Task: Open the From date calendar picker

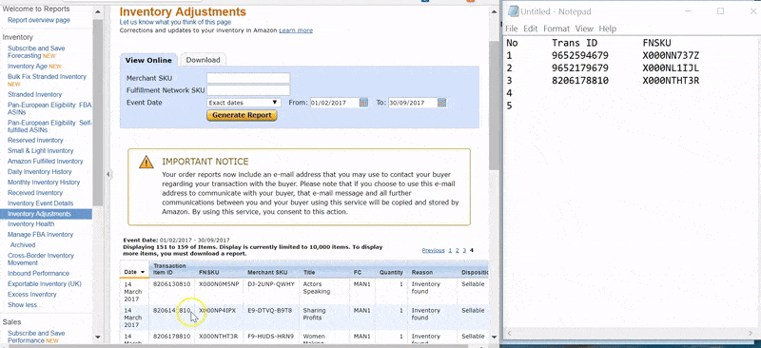Action: tap(363, 103)
